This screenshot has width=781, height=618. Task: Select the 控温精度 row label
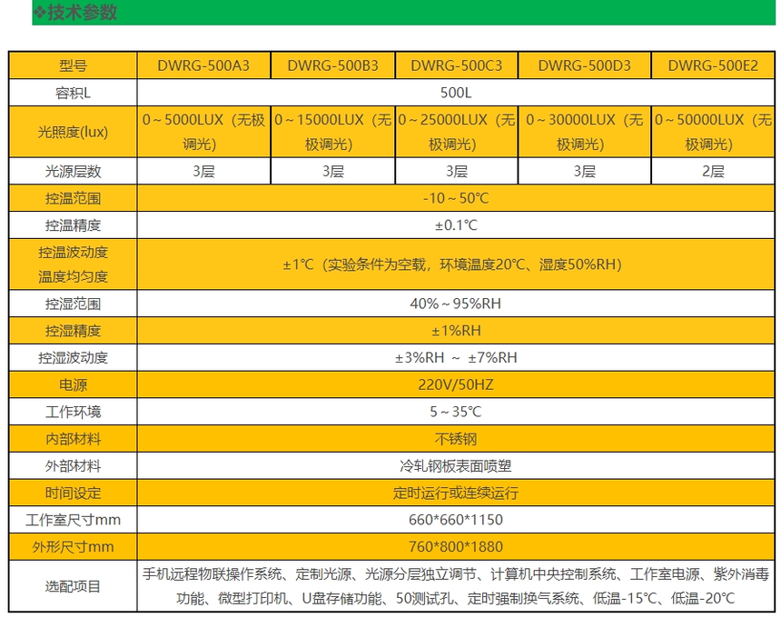point(74,225)
